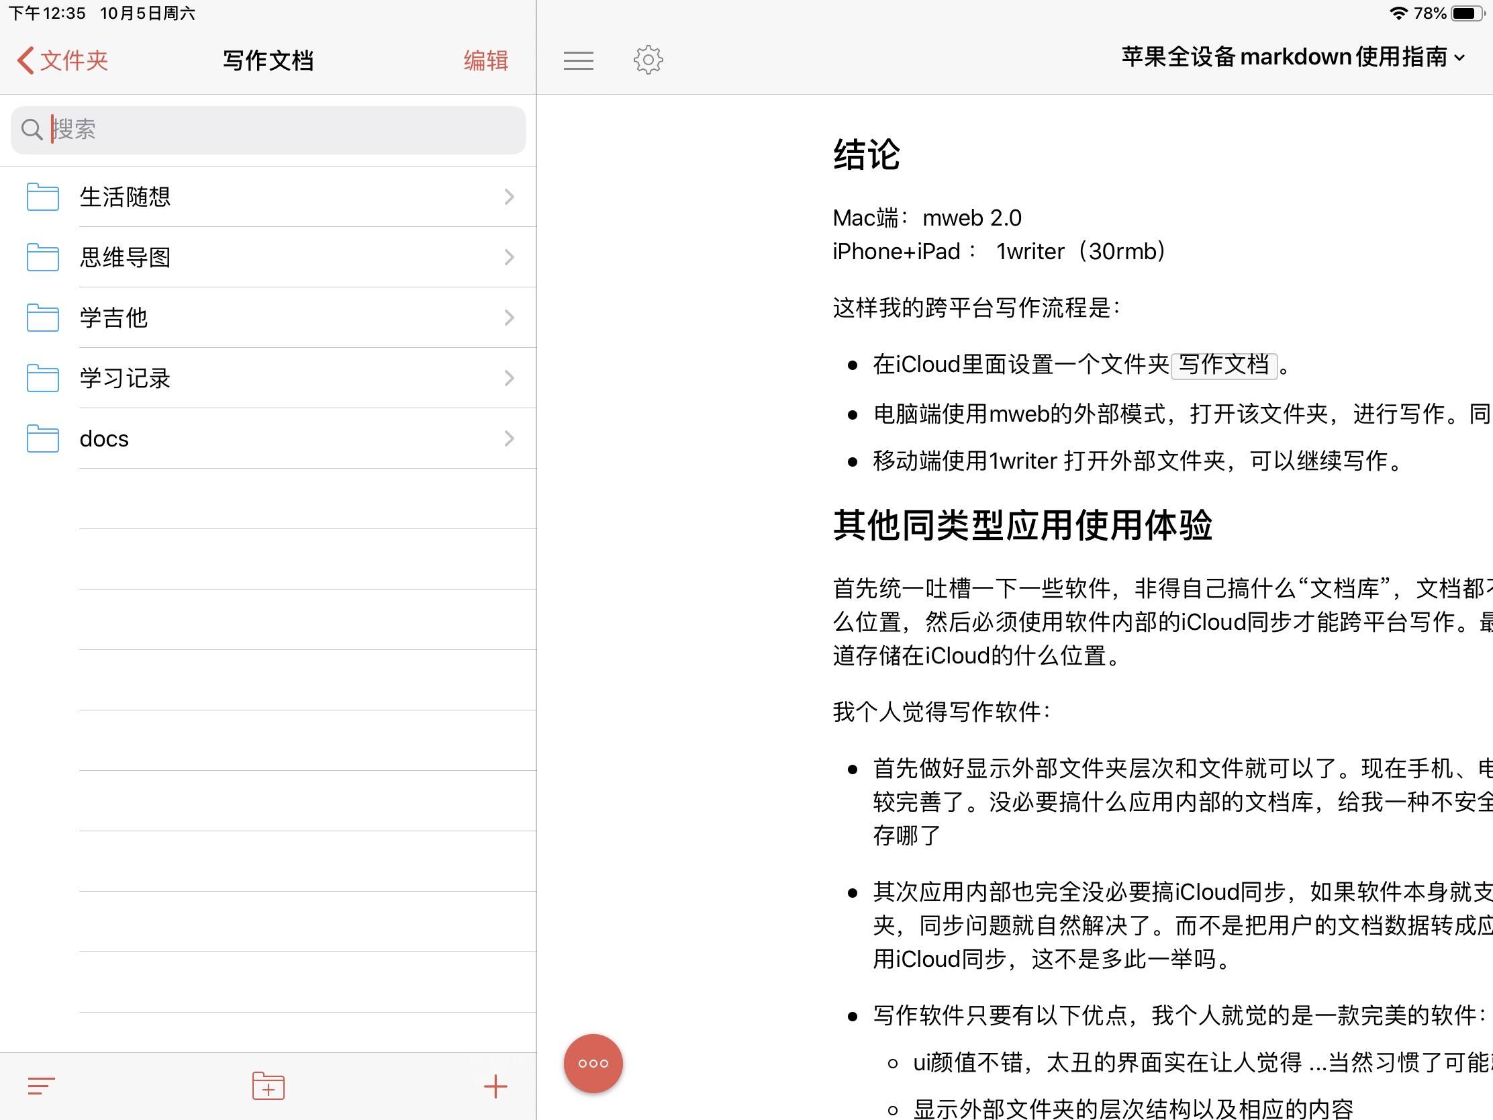Click the search magnifier icon
This screenshot has height=1120, width=1493.
click(x=32, y=130)
